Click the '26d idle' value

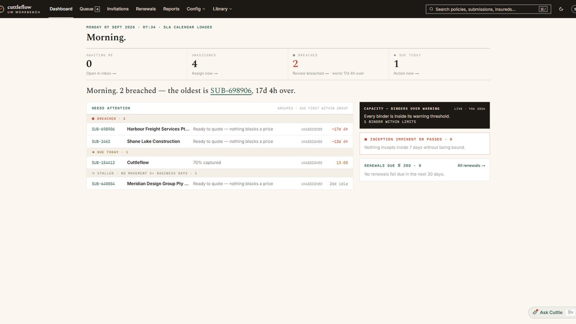pyautogui.click(x=338, y=184)
